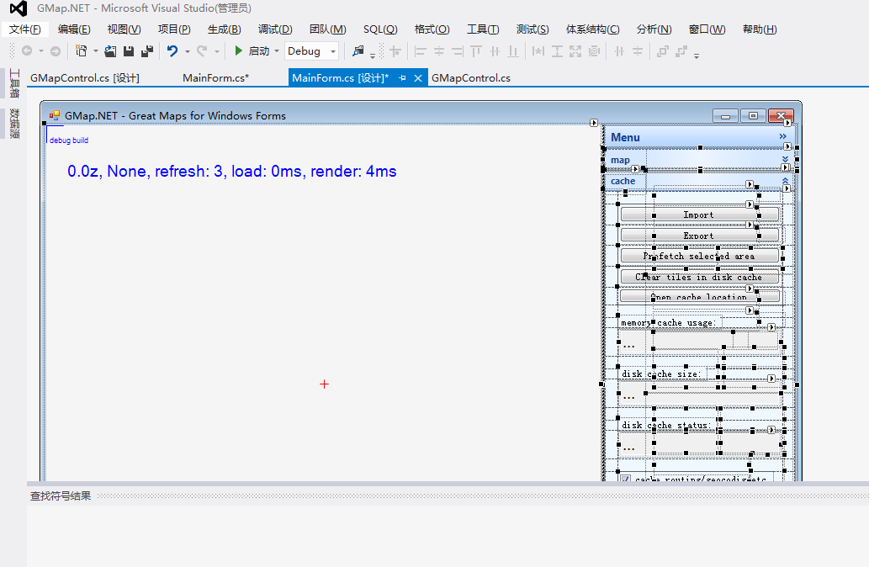Click the Make Same Width icon
Screen dimensions: 869x567
pyautogui.click(x=538, y=51)
